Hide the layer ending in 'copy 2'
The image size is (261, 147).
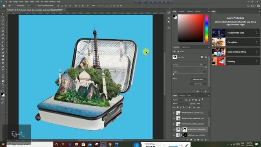(x=174, y=113)
